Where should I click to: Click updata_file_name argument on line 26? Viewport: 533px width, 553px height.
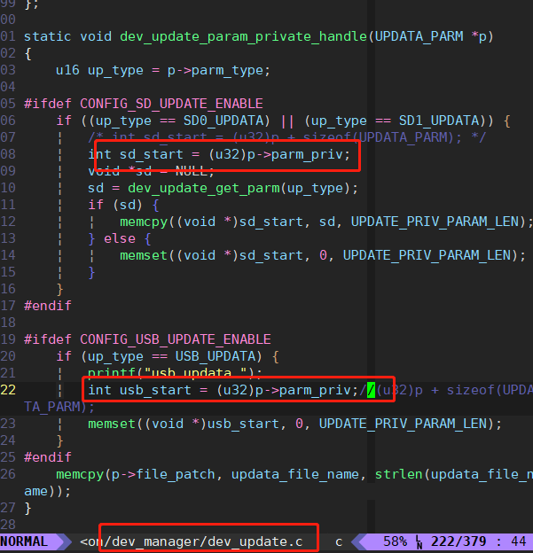(x=295, y=475)
